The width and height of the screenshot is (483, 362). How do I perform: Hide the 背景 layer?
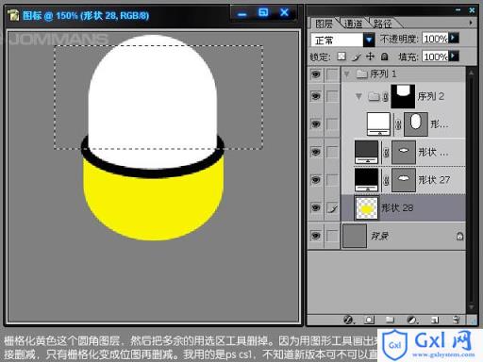(316, 236)
